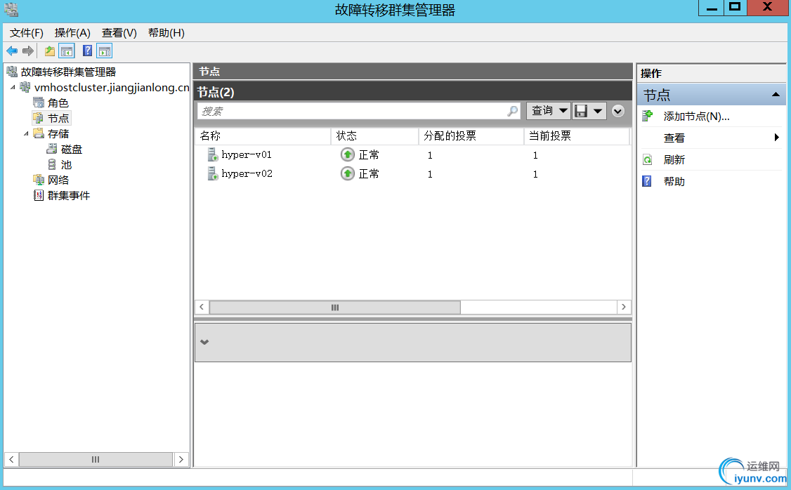Expand the details pane chevron

[x=204, y=342]
